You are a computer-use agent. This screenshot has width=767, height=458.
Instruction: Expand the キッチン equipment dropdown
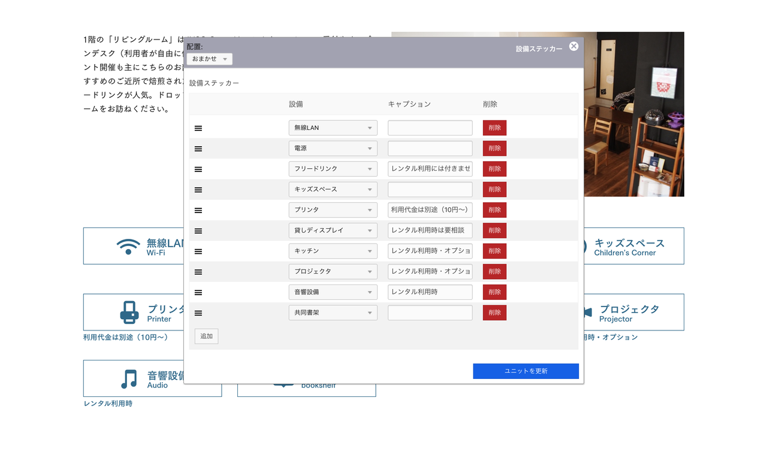click(x=333, y=251)
